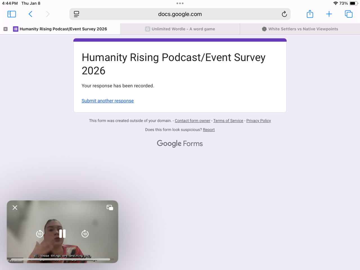The width and height of the screenshot is (360, 270).
Task: Show the tab overview grid
Action: pyautogui.click(x=348, y=14)
